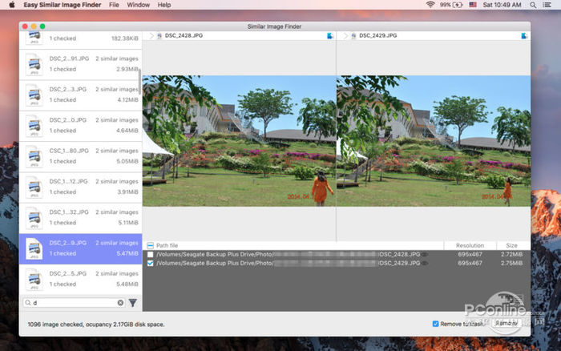
Task: Select the 4.12MiB file group in list
Action: [80, 95]
